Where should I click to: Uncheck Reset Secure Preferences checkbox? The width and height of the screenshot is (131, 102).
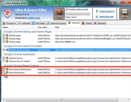[4, 69]
